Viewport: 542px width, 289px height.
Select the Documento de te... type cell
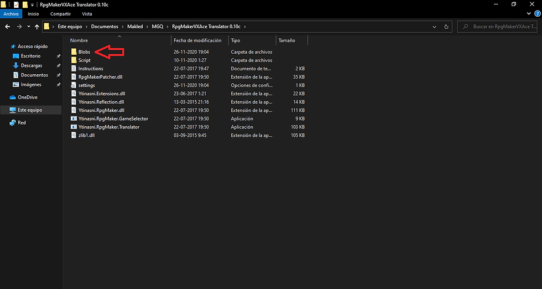(251, 69)
